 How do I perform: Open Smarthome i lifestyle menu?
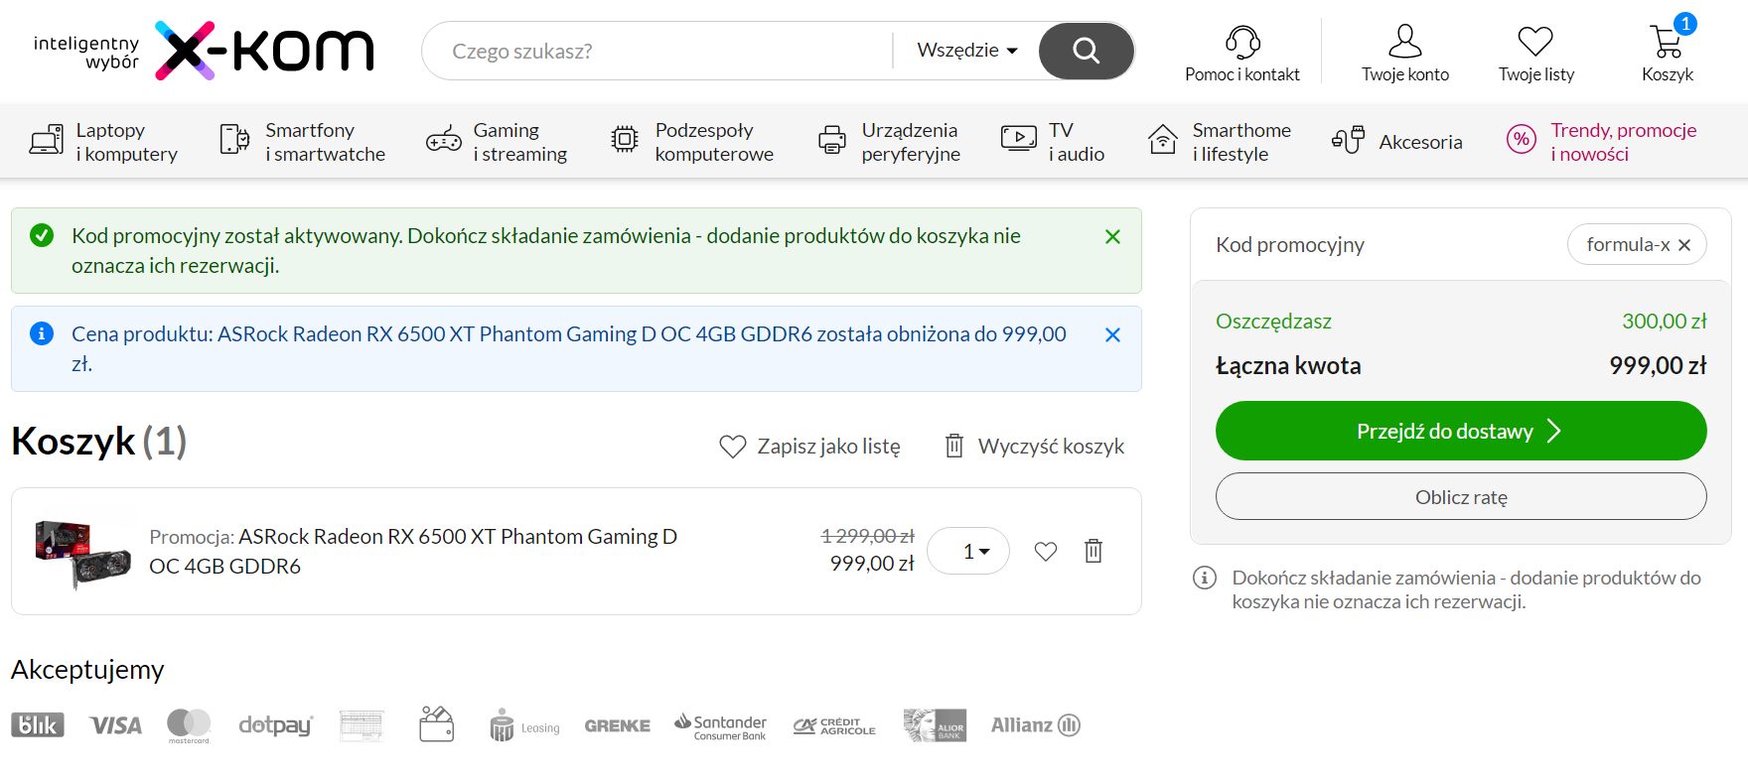[x=1220, y=142]
